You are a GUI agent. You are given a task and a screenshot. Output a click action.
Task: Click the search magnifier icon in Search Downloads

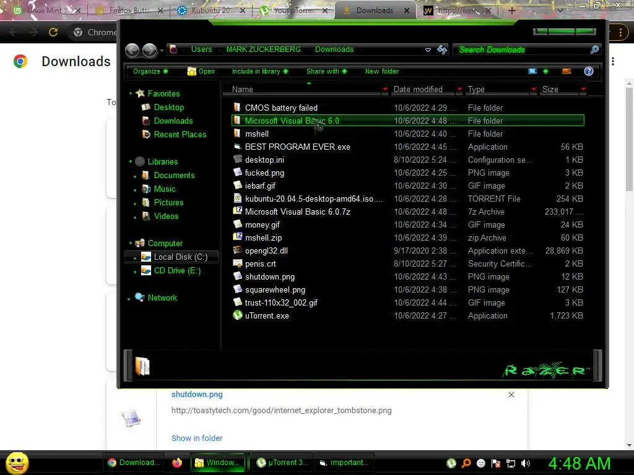pyautogui.click(x=594, y=49)
